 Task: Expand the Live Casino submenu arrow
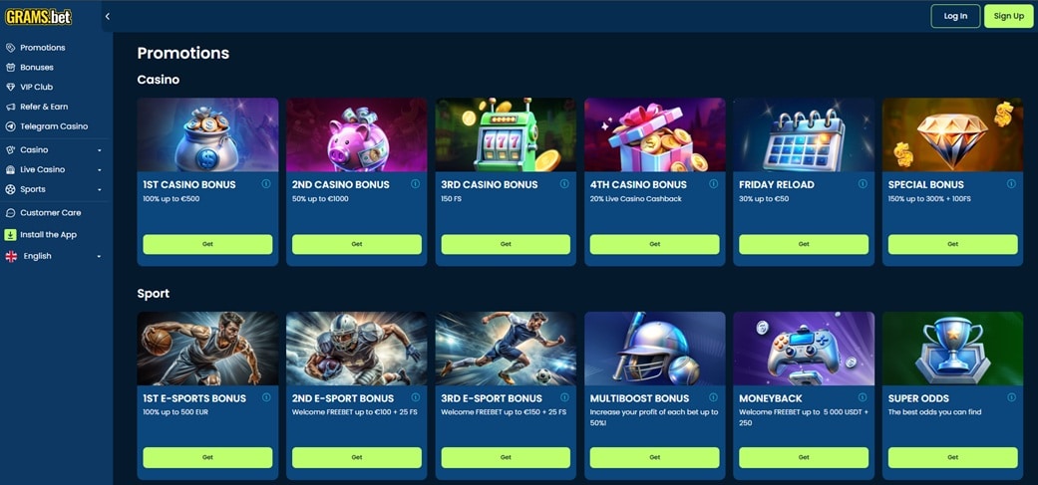pyautogui.click(x=100, y=170)
